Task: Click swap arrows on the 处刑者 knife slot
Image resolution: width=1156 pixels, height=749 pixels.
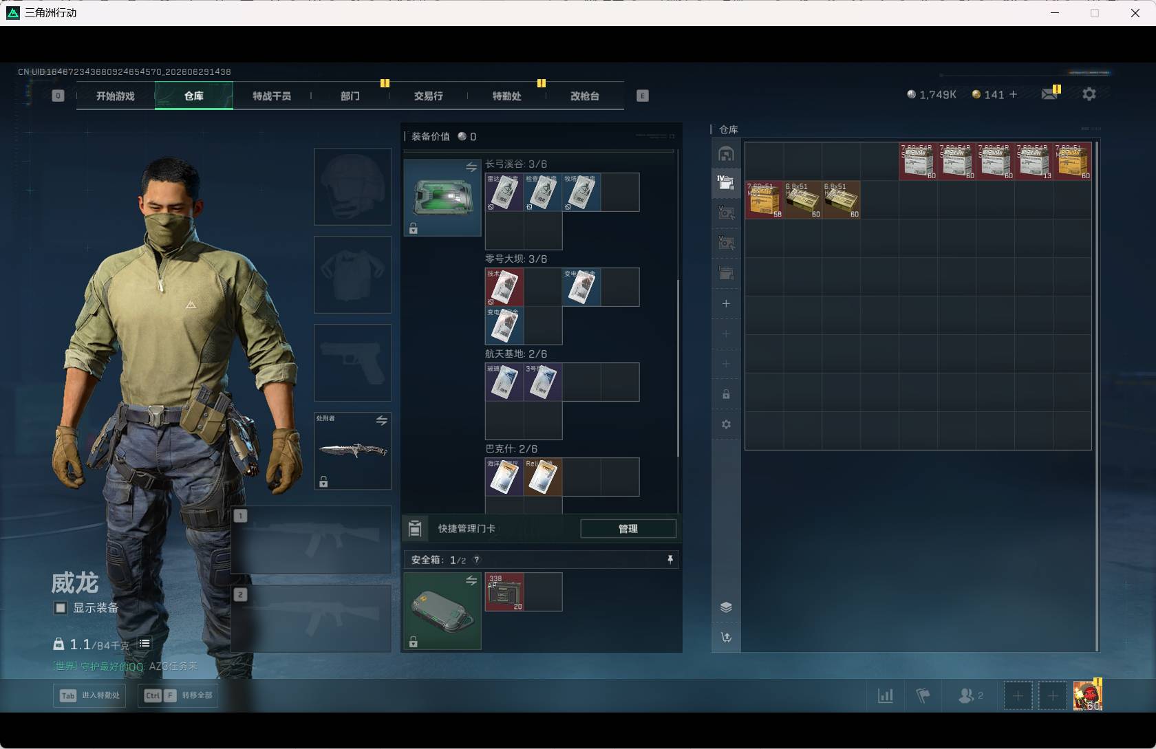Action: (382, 420)
